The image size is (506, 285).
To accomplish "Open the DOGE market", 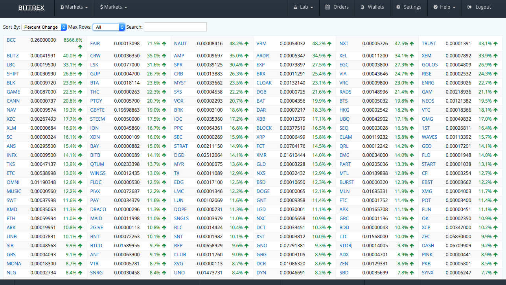I will point(263,191).
